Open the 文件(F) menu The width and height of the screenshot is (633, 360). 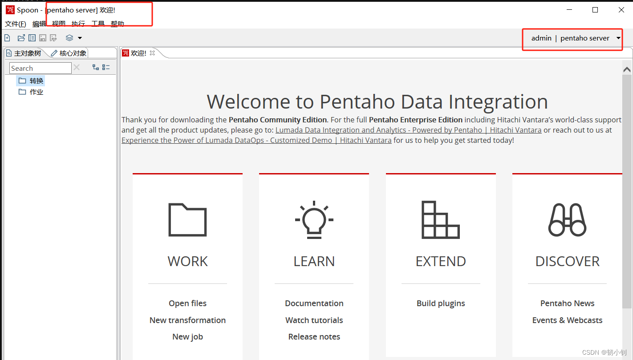tap(16, 24)
